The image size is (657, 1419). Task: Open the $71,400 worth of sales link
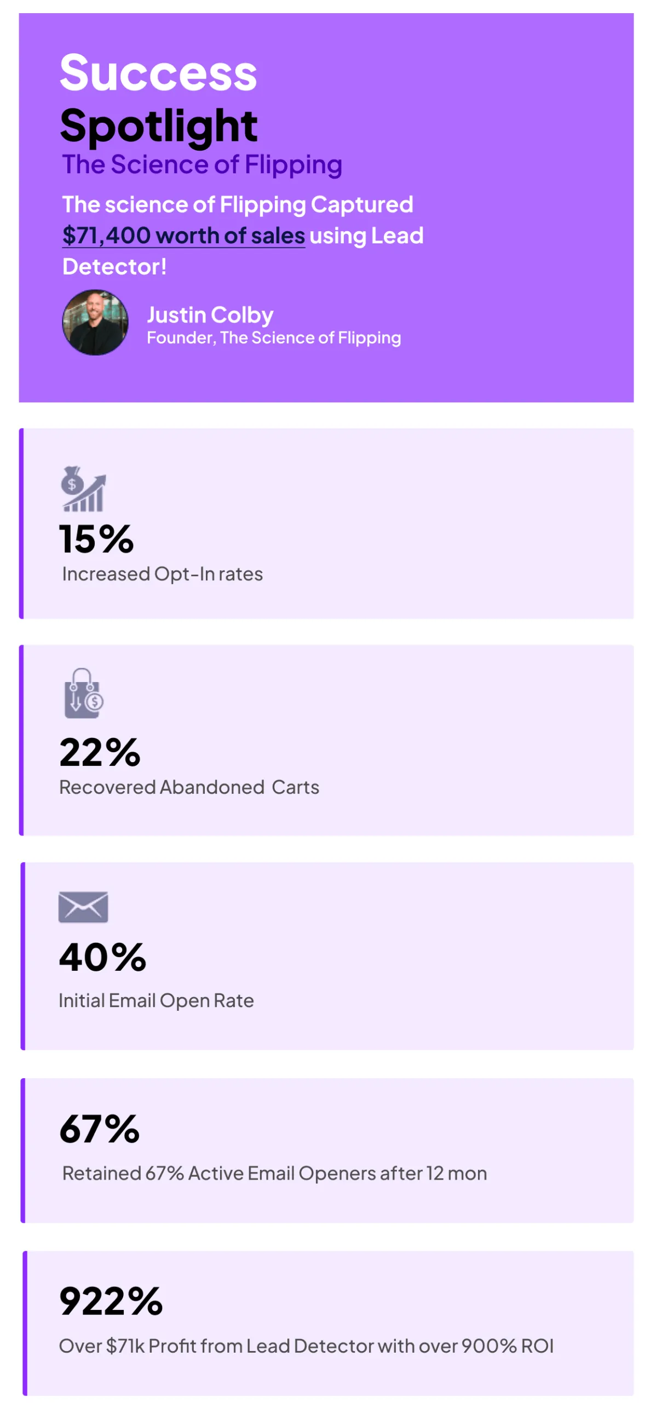pos(184,236)
